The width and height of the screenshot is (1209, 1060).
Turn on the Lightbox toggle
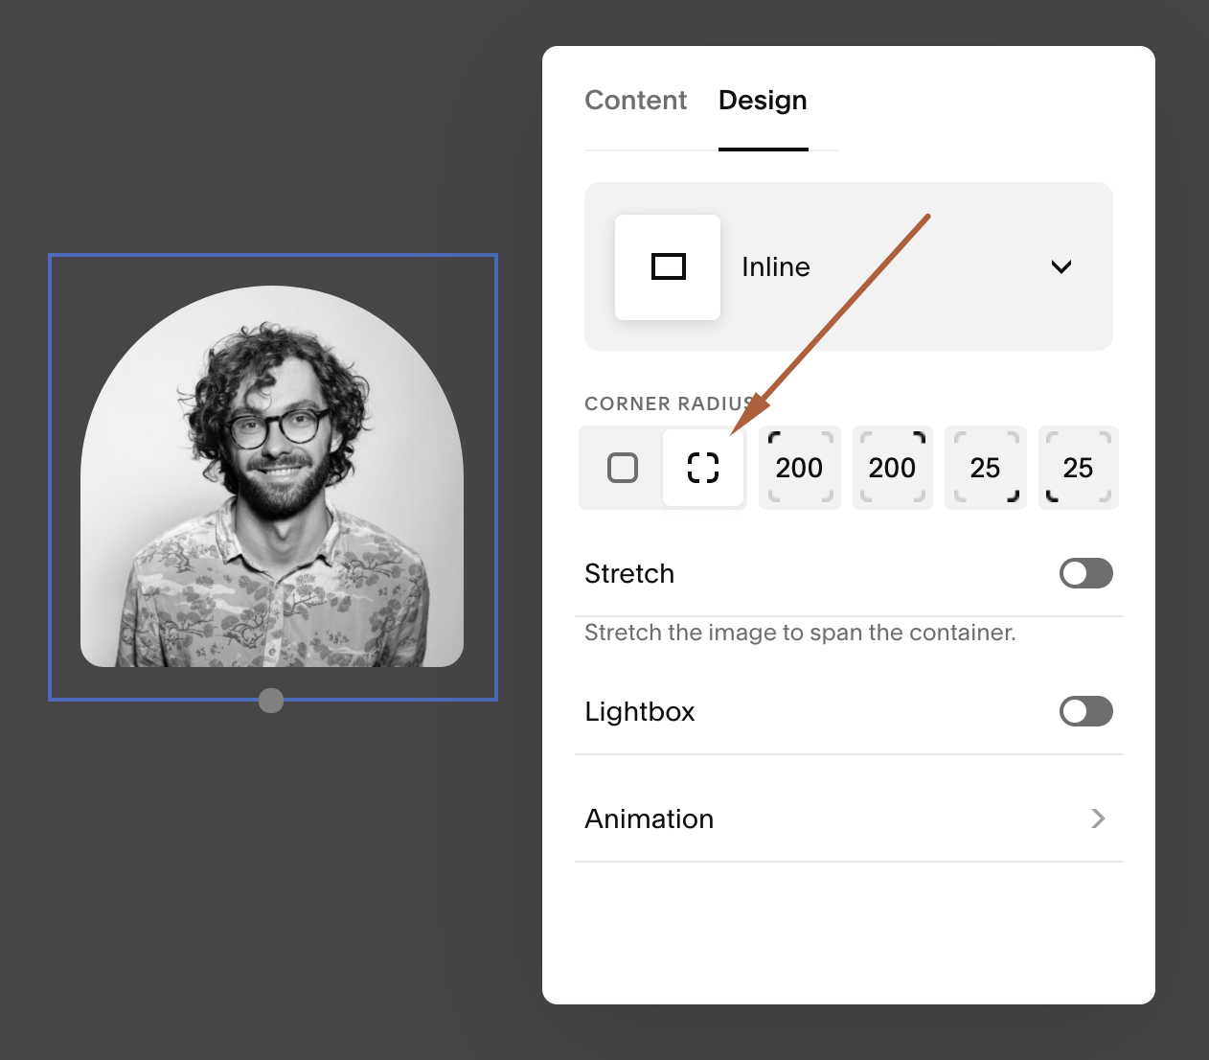pyautogui.click(x=1085, y=711)
